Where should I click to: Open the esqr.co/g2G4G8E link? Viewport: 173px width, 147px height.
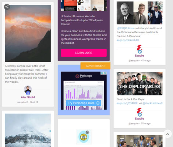(127, 103)
